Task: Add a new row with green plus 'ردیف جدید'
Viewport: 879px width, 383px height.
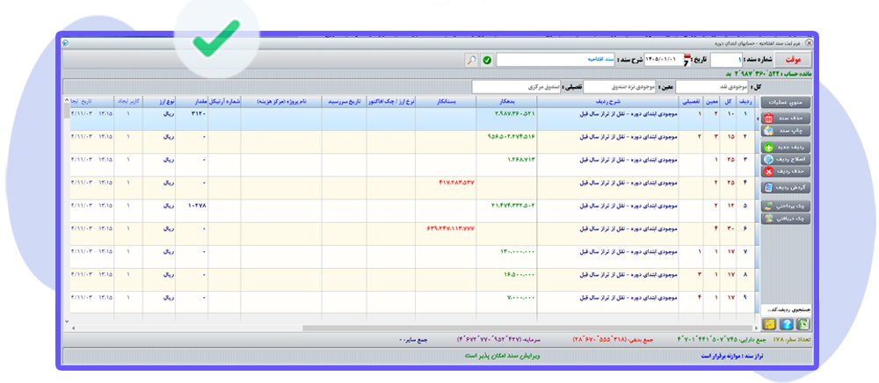Action: click(x=786, y=148)
